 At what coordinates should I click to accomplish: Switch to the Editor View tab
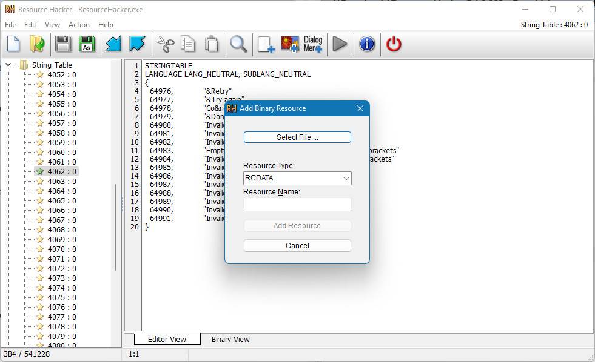pos(167,339)
